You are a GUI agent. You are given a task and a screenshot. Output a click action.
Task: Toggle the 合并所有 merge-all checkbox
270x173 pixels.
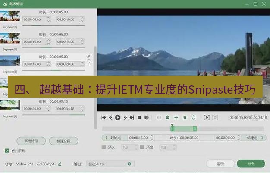7,151
